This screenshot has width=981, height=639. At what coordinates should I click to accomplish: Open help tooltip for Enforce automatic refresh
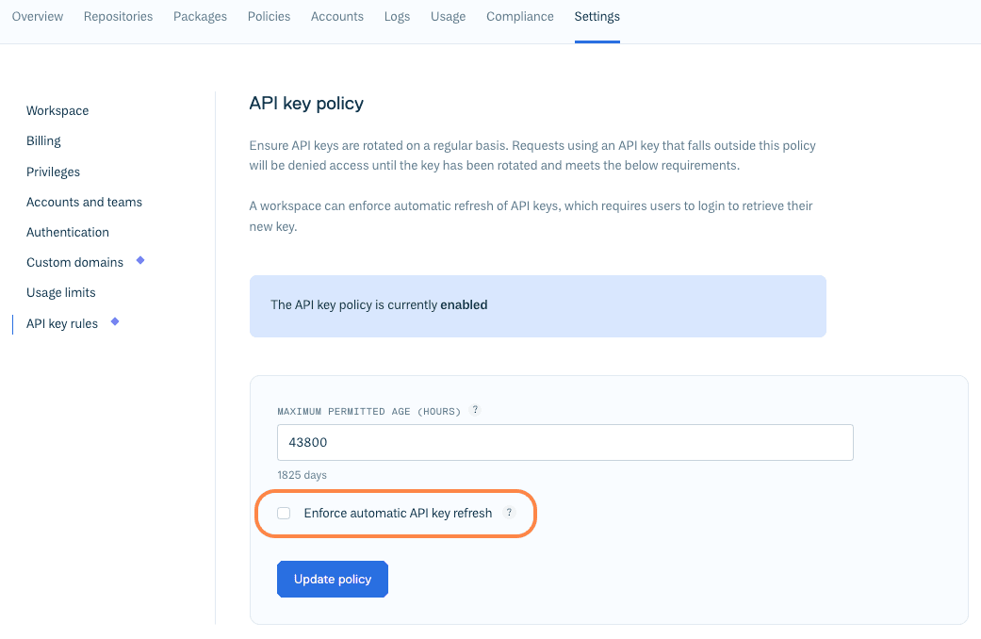pyautogui.click(x=509, y=512)
